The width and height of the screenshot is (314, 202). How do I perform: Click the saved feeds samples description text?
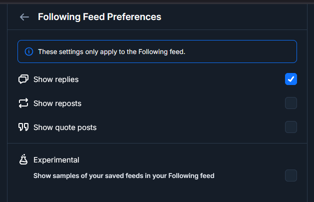[124, 176]
